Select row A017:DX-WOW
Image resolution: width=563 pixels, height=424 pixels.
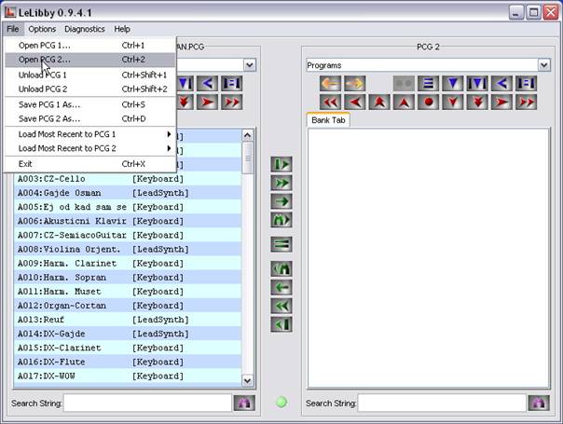[128, 376]
